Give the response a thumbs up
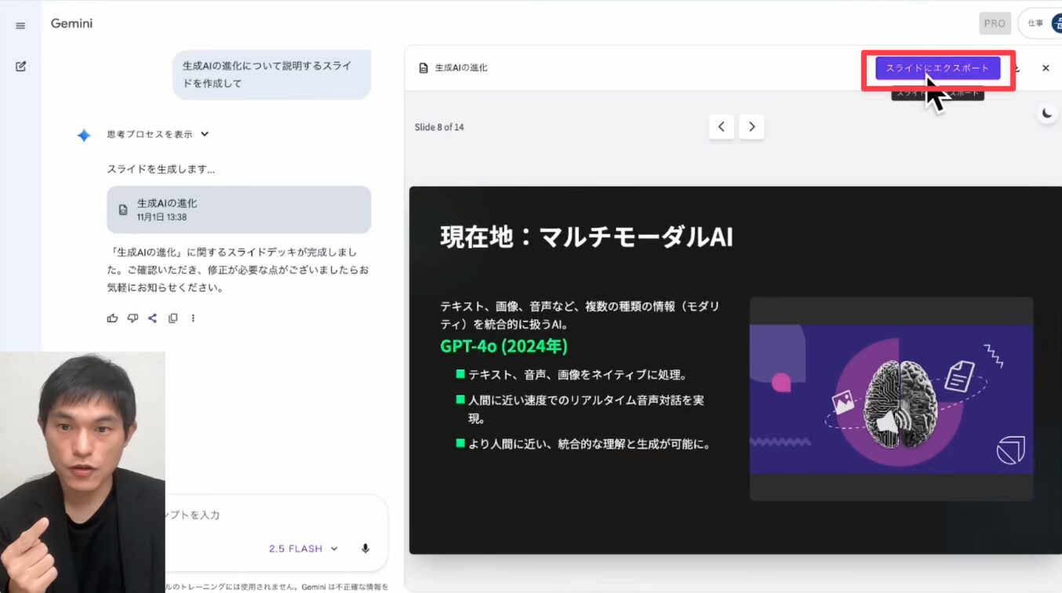 pos(112,318)
